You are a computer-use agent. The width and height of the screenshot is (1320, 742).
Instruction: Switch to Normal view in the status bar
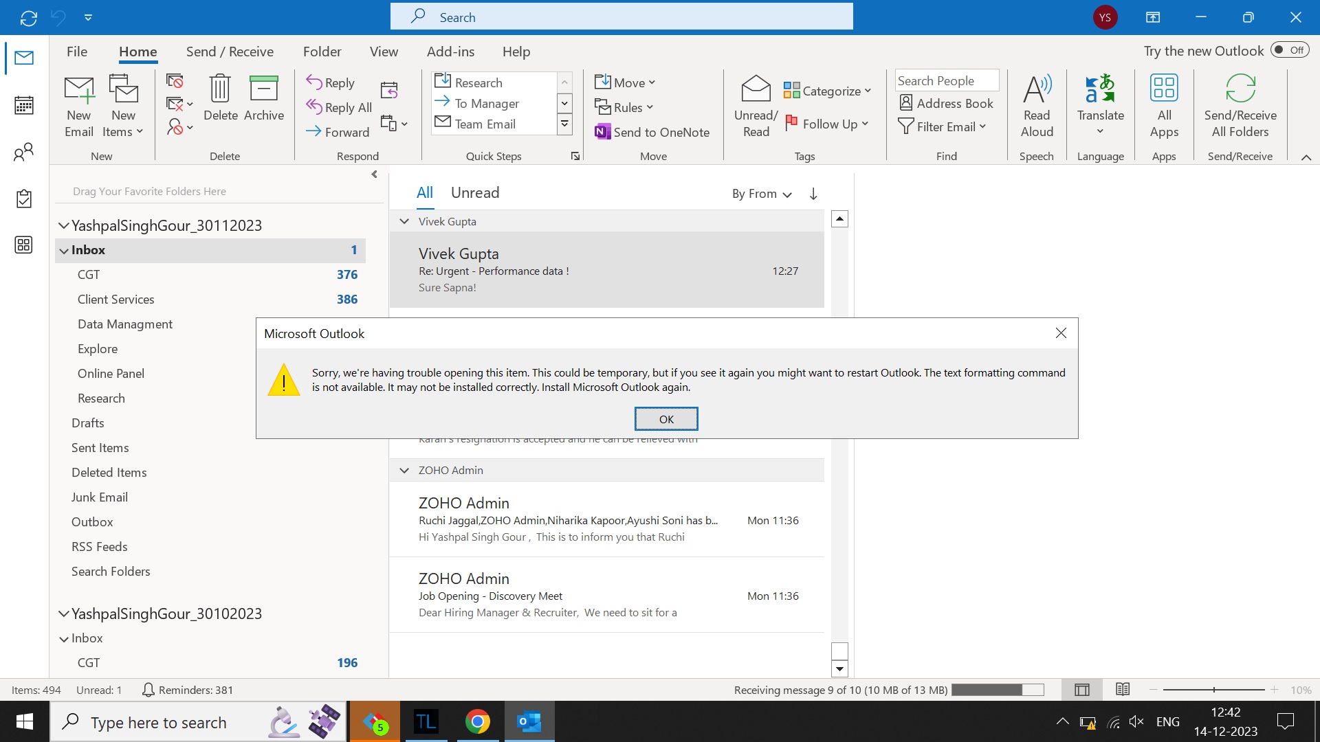tap(1082, 690)
